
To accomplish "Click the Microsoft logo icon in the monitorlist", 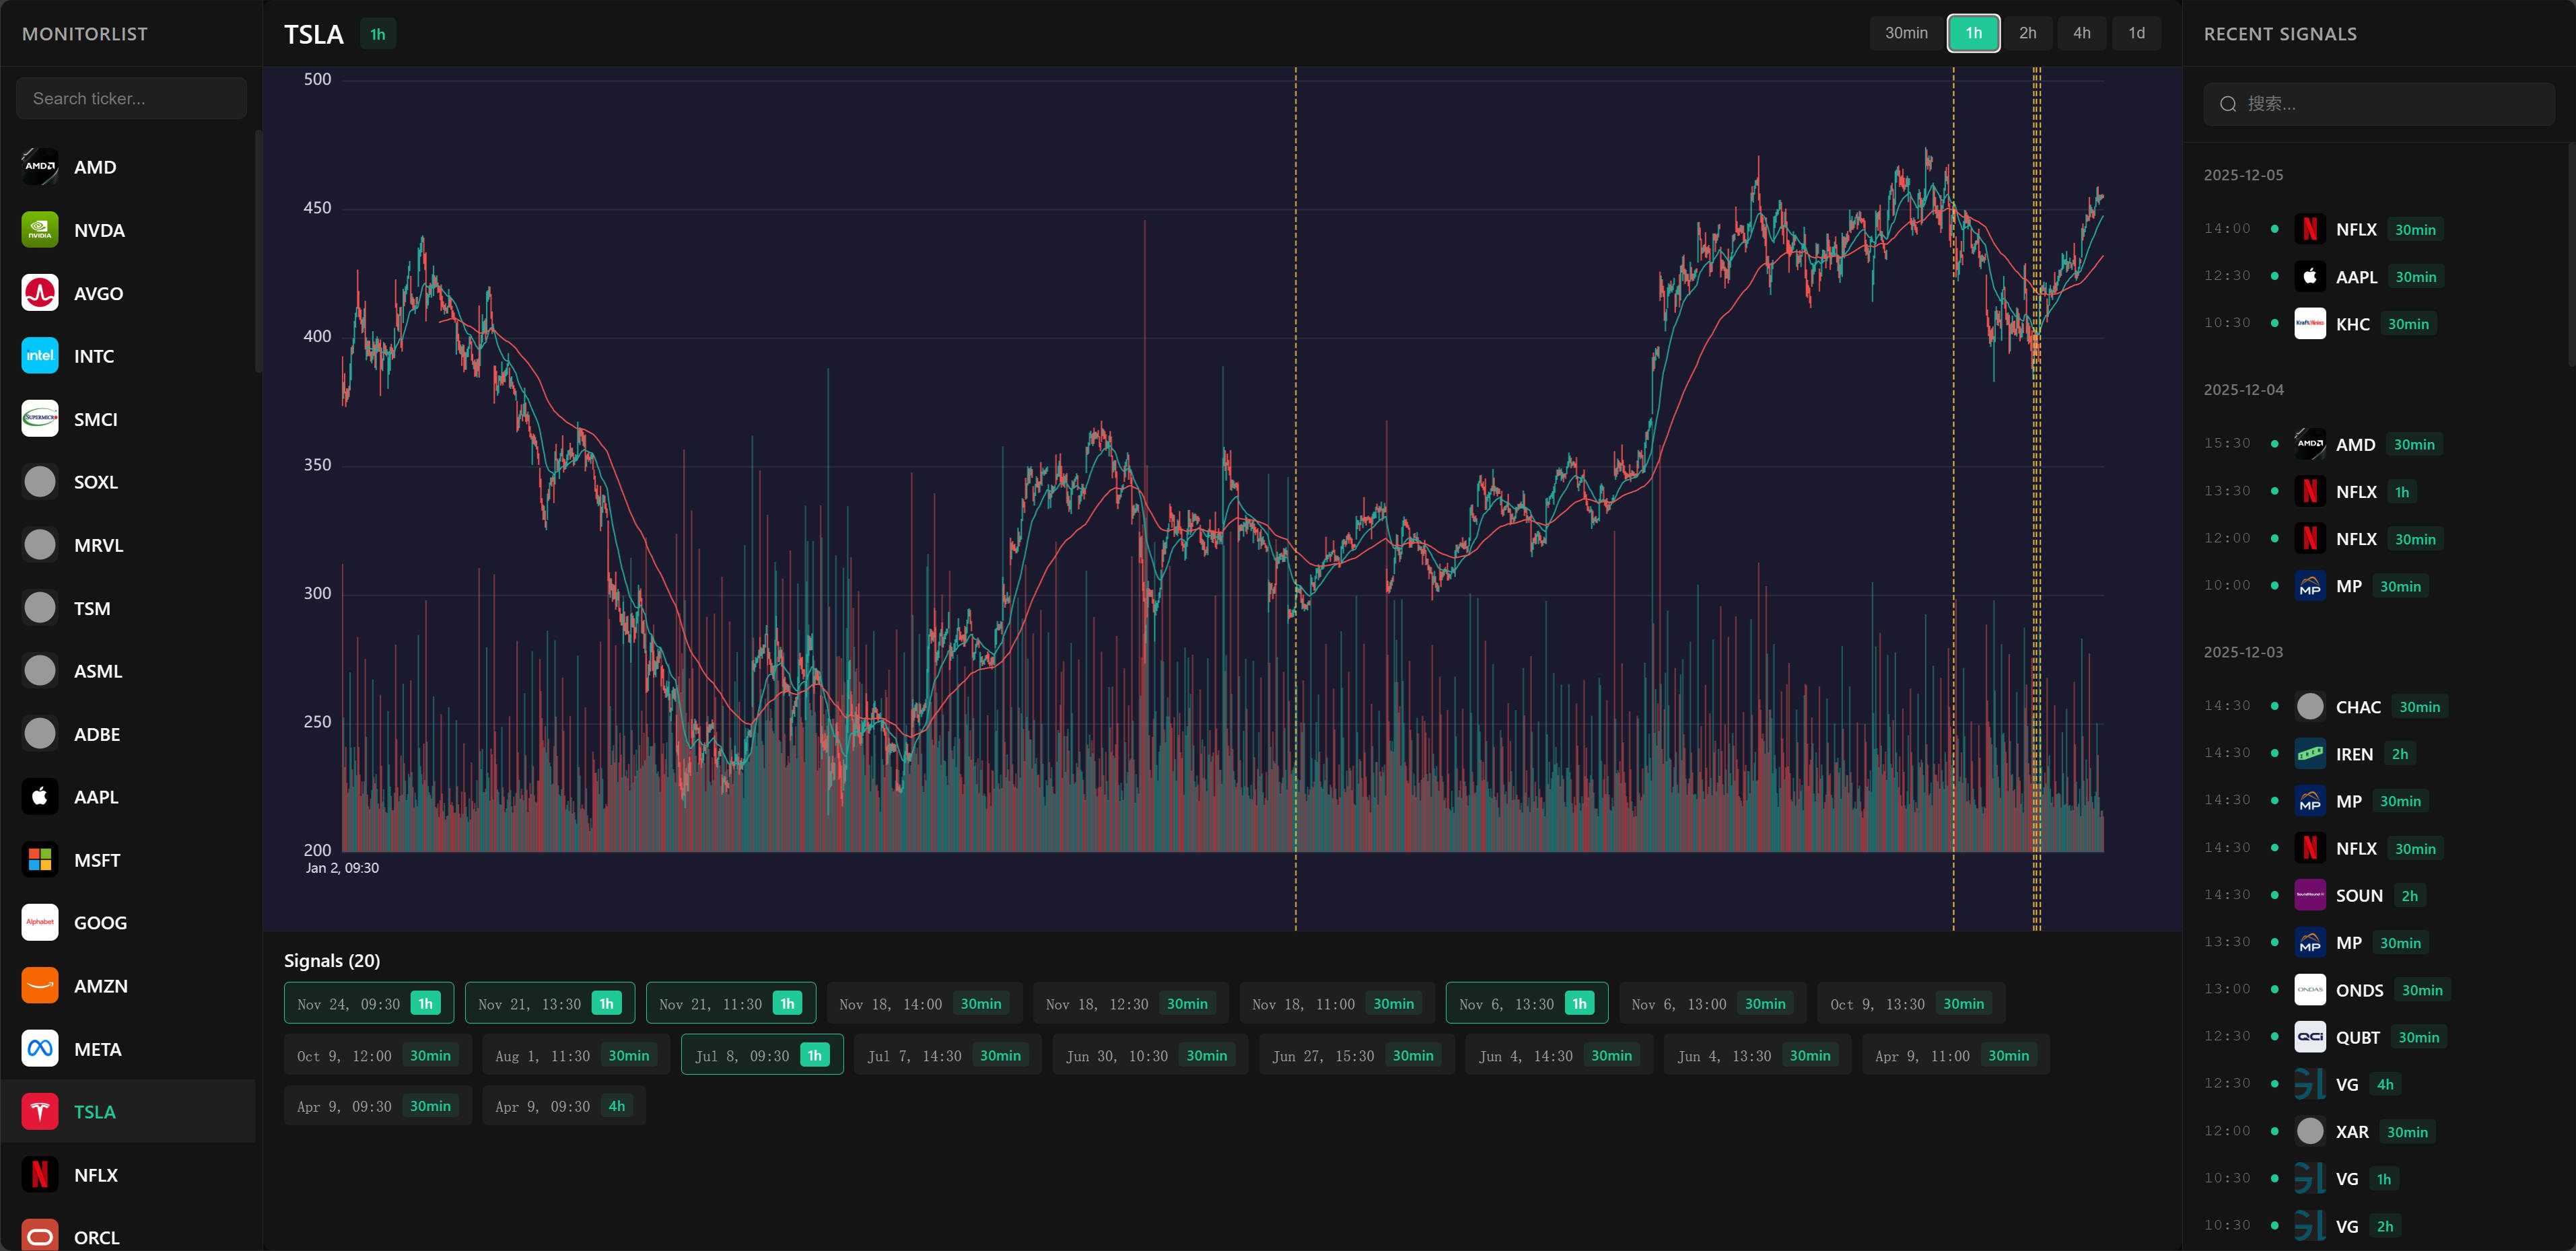I will (40, 860).
